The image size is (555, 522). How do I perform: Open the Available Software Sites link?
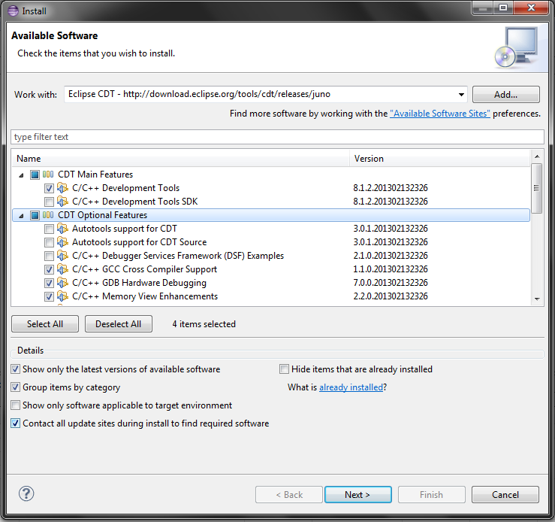tap(440, 114)
